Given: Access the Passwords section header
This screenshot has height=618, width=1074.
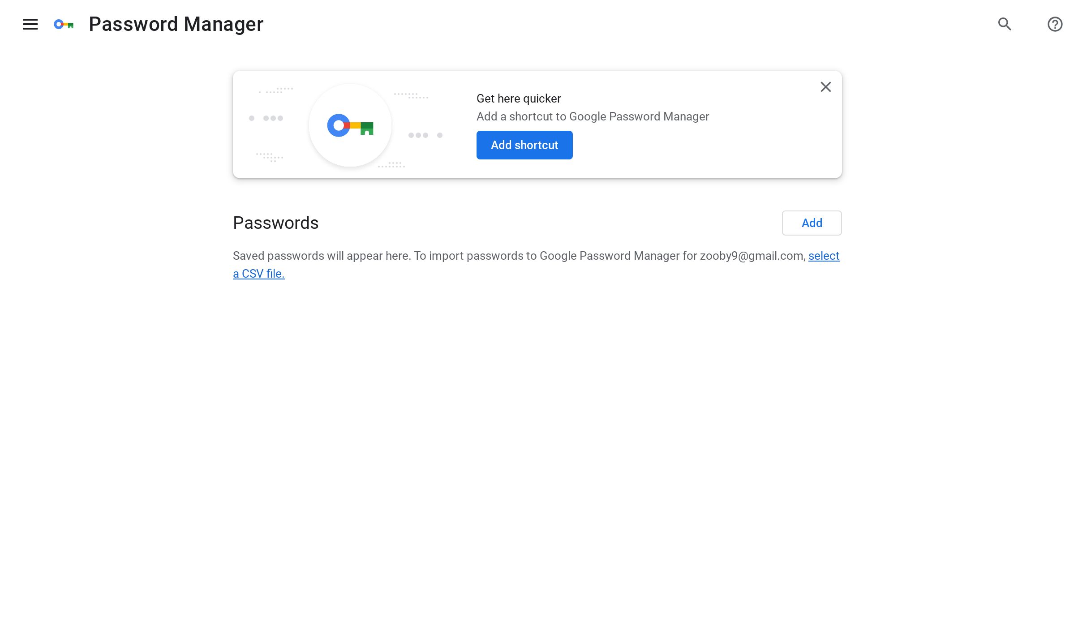Looking at the screenshot, I should [275, 223].
